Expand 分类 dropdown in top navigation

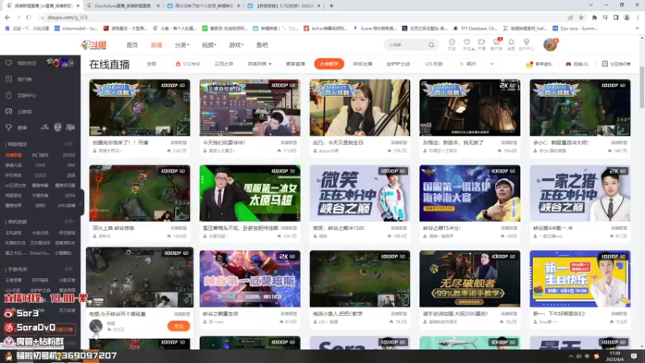coord(182,45)
